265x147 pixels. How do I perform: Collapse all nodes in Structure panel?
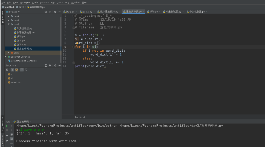[x=50, y=66]
